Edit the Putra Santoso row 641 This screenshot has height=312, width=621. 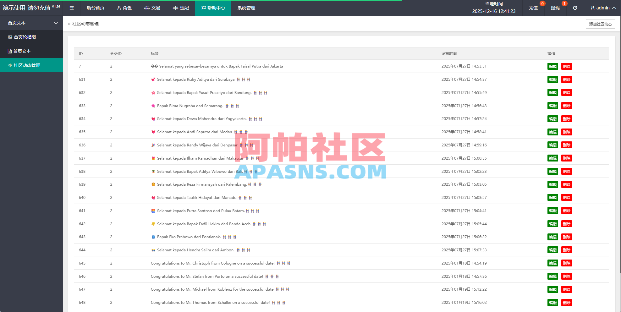[553, 211]
